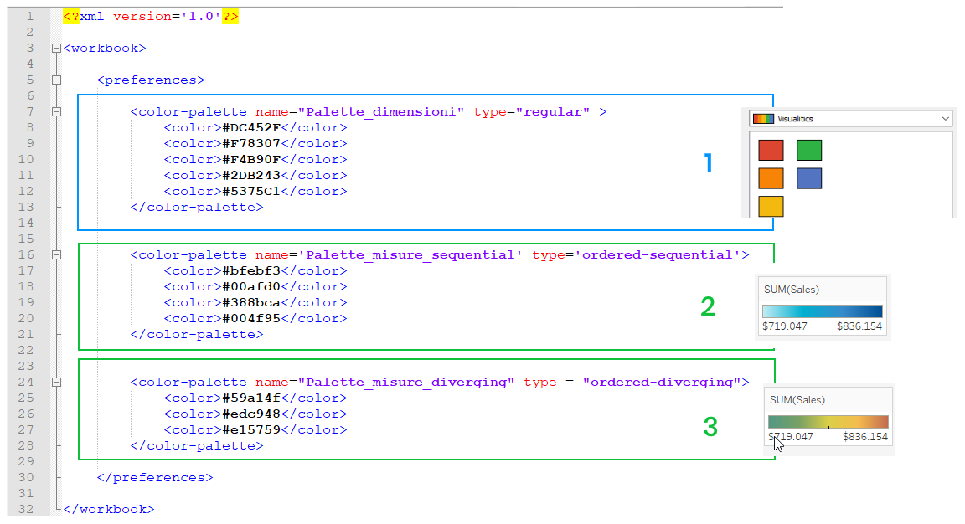The image size is (965, 524).
Task: Collapse the workbook tag fold marker
Action: click(x=56, y=49)
